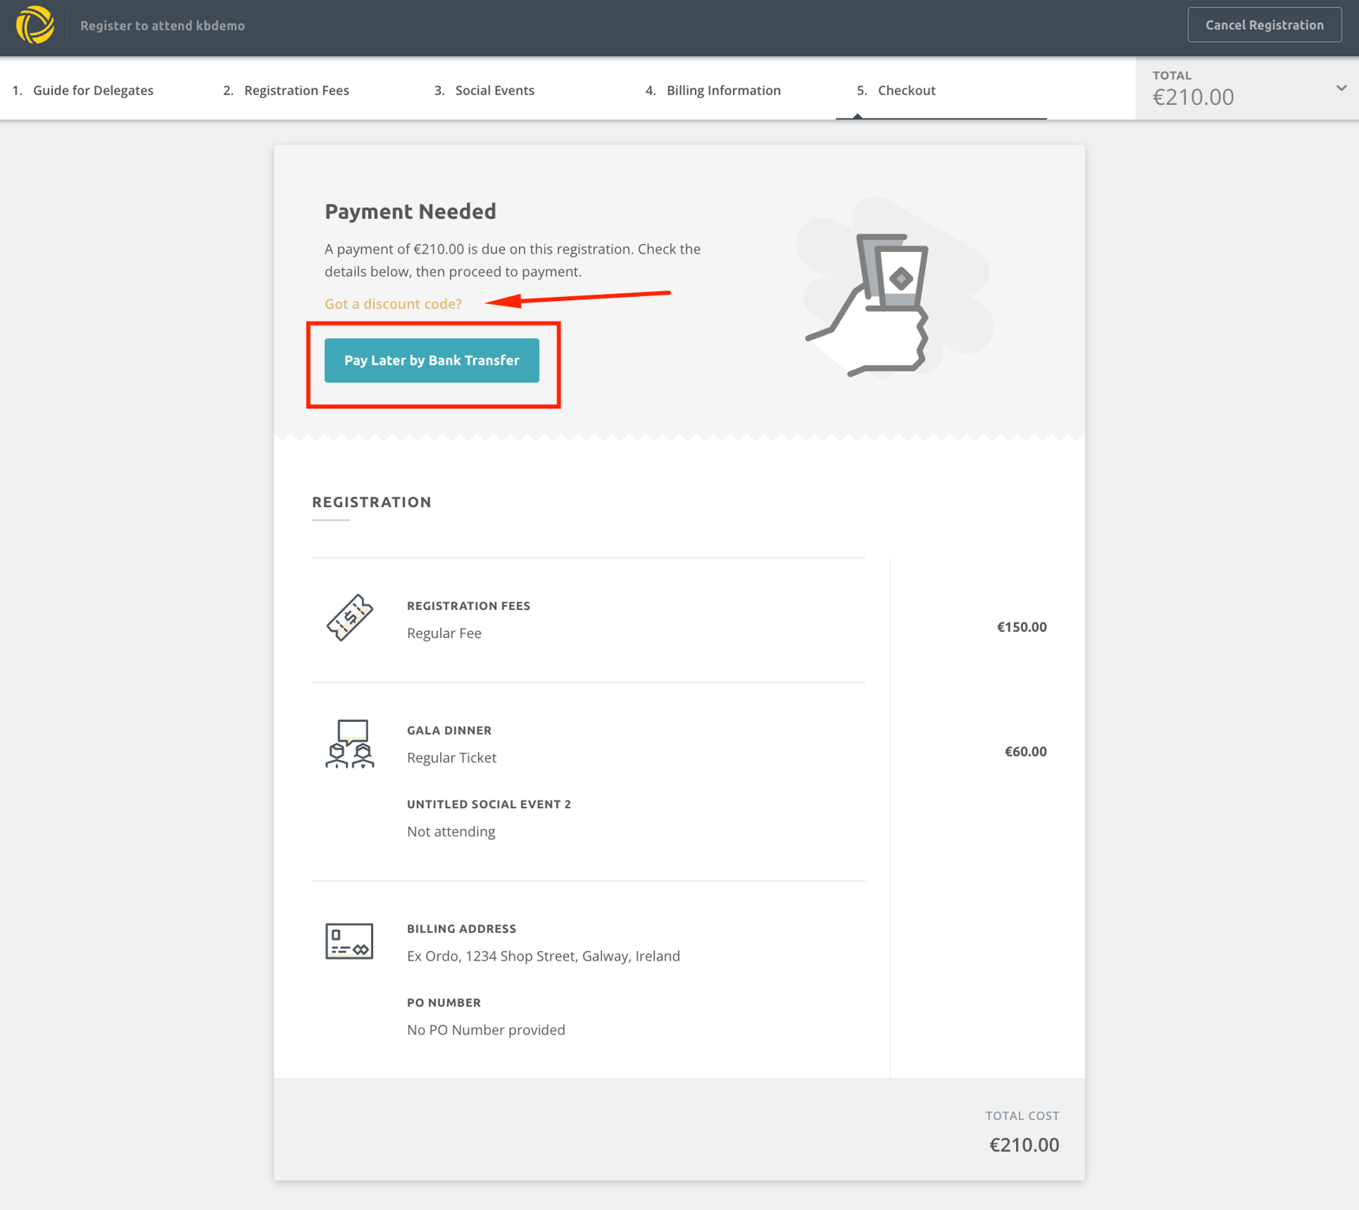
Task: Open the Got a discount code link
Action: [x=393, y=304]
